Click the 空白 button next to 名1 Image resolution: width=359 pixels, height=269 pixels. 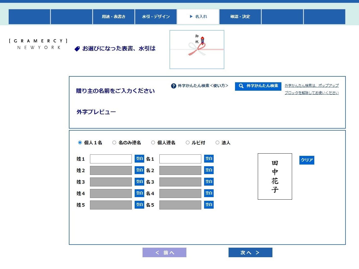(209, 159)
